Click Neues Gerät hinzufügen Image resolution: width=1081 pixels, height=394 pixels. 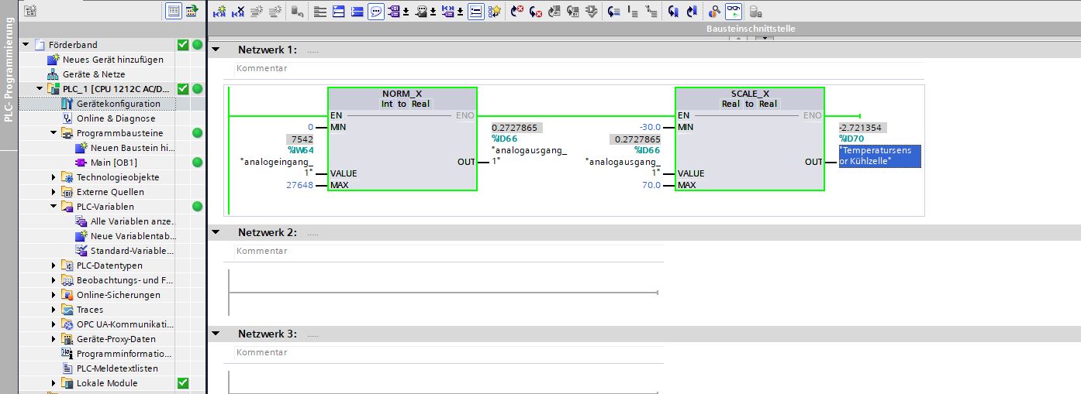pos(112,60)
